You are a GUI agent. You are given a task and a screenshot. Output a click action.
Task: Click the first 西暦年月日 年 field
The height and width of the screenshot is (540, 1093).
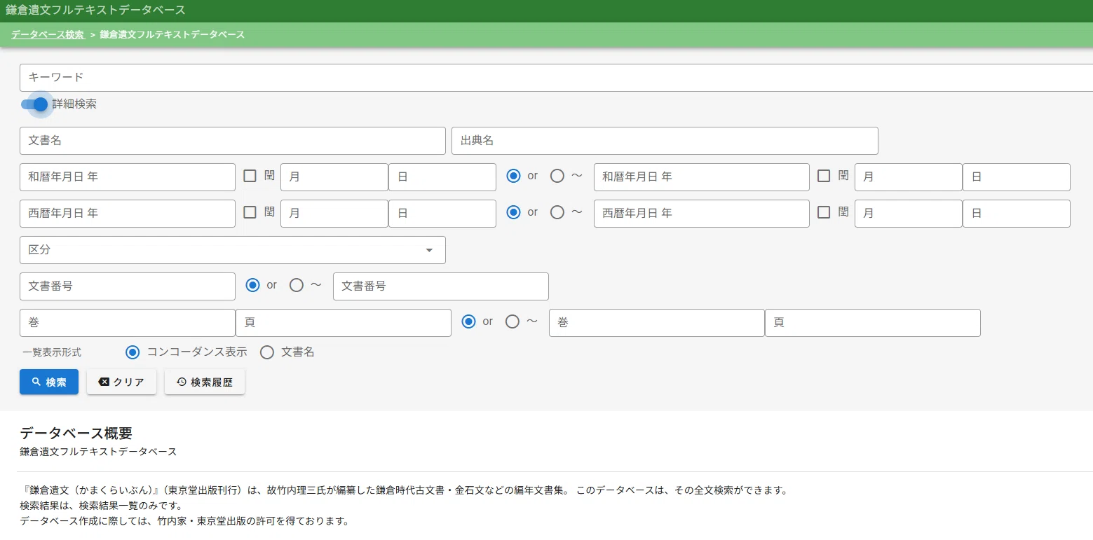128,214
